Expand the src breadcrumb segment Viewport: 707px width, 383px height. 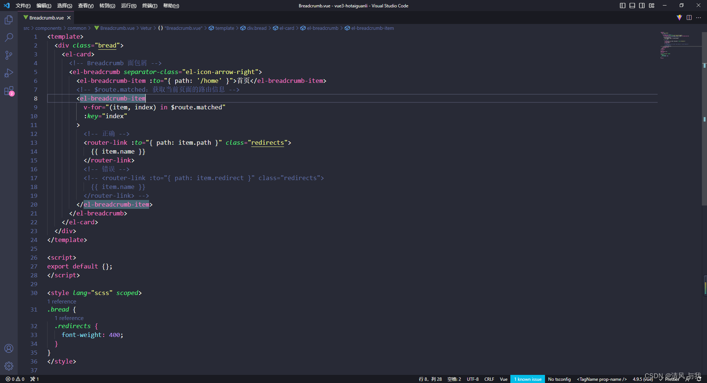27,28
